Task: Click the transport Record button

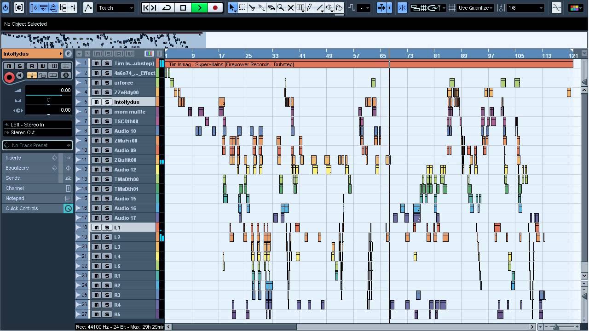Action: (x=215, y=8)
